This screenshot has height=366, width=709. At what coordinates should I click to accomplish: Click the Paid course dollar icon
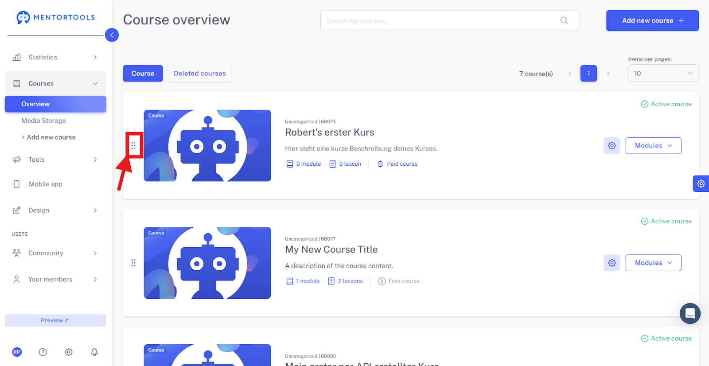pyautogui.click(x=380, y=164)
